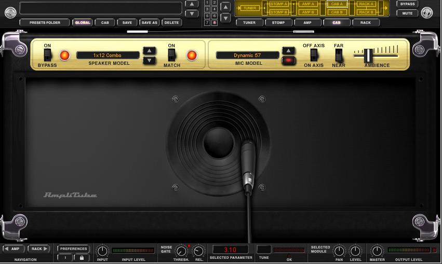Click the PRESETS FOLDER button
Image resolution: width=442 pixels, height=264 pixels.
[x=45, y=22]
